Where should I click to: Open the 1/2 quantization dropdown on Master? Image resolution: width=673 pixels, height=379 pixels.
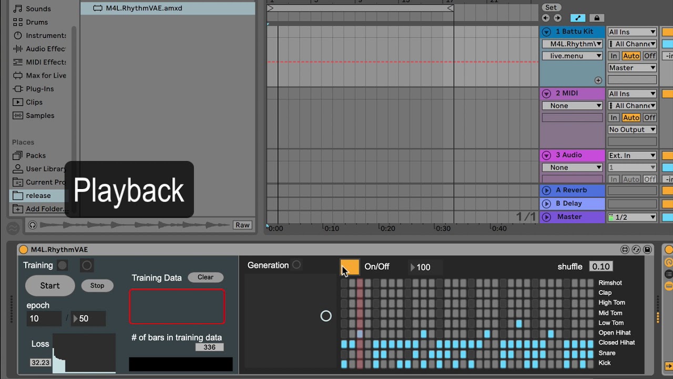click(x=631, y=216)
